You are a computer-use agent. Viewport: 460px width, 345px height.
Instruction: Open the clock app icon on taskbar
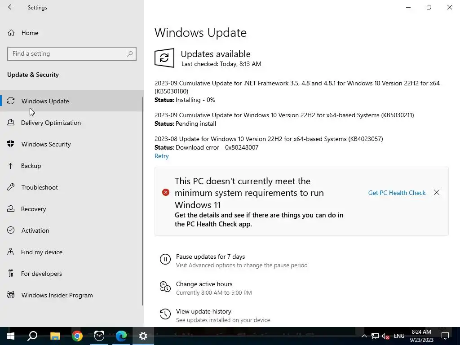(99, 336)
